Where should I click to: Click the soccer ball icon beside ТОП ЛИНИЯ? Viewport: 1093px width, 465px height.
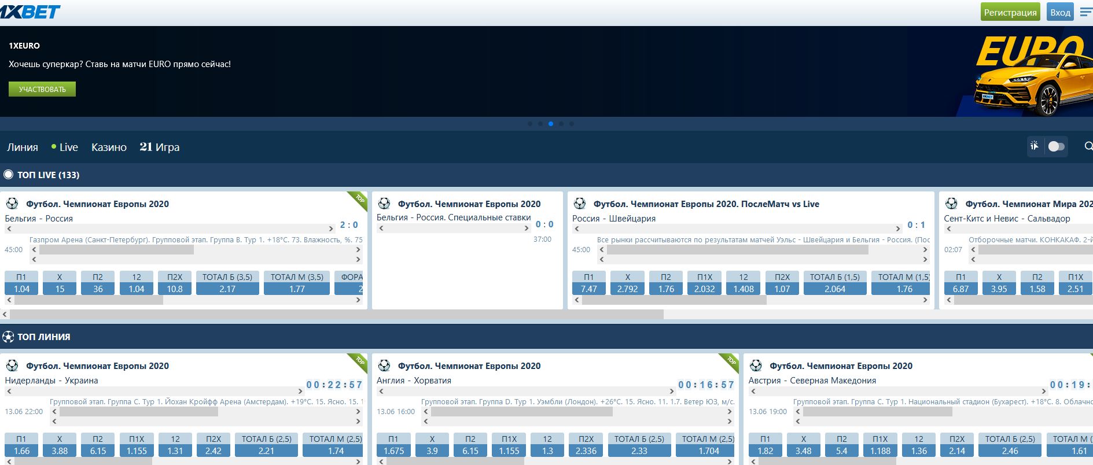tap(8, 337)
